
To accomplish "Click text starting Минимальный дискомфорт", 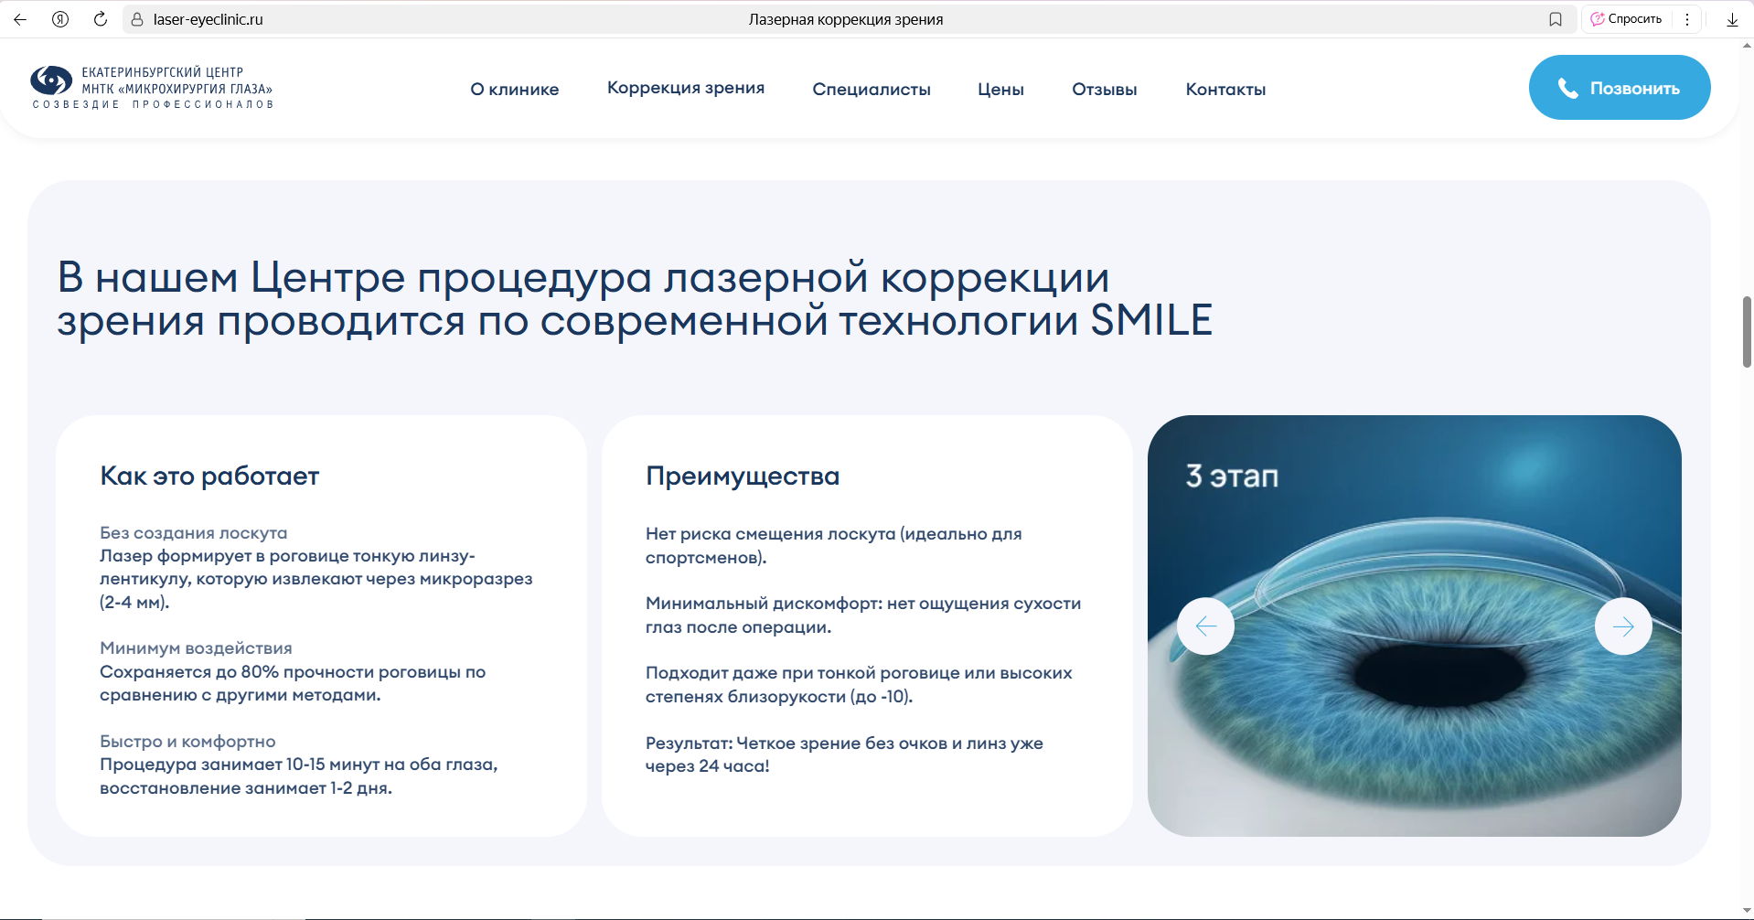I will tap(863, 615).
